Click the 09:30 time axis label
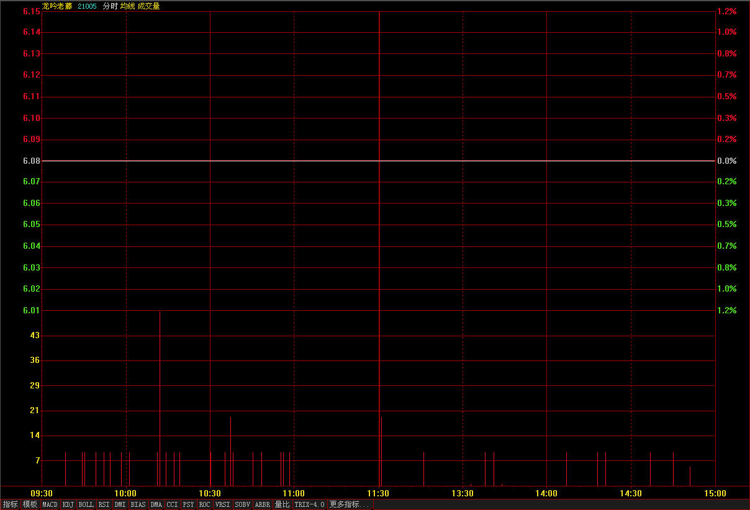The width and height of the screenshot is (750, 510). [x=42, y=493]
